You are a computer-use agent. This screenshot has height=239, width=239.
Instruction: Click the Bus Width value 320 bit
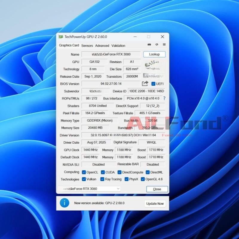(x=153, y=120)
